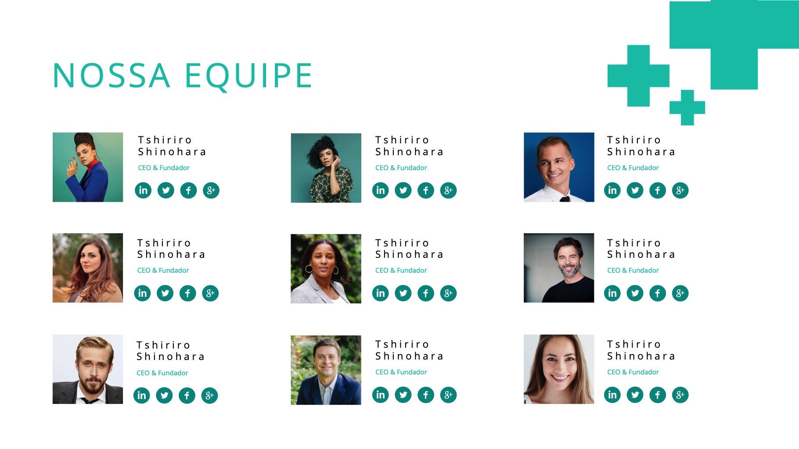Click the NOSSA EQUIPE title text
This screenshot has height=449, width=799.
pyautogui.click(x=182, y=76)
